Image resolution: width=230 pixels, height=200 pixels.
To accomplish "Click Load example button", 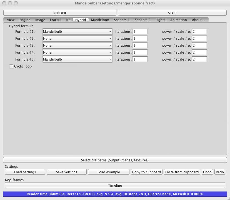I will [109, 172].
